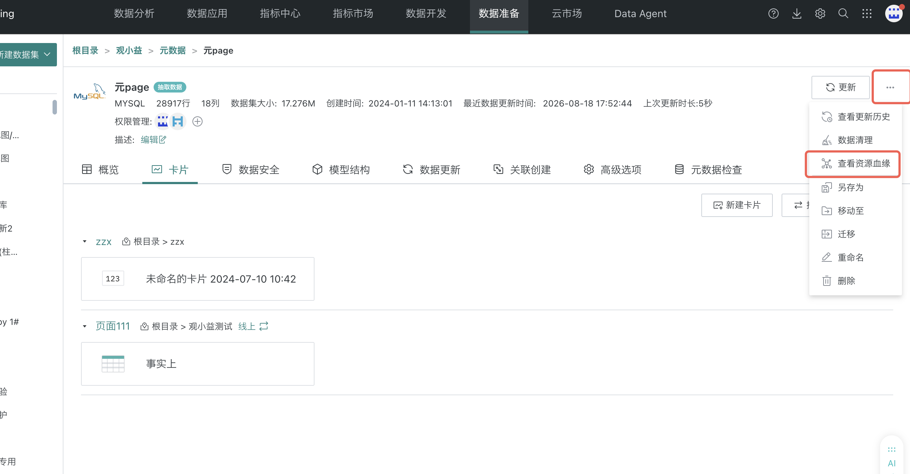Select 查看更新历史 from the menu
Image resolution: width=910 pixels, height=474 pixels.
coord(855,117)
